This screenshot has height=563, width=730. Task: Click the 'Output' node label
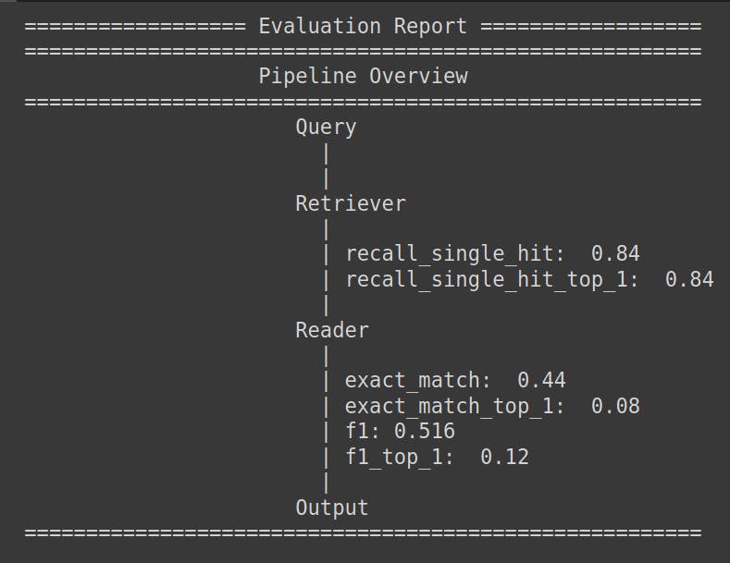[332, 508]
